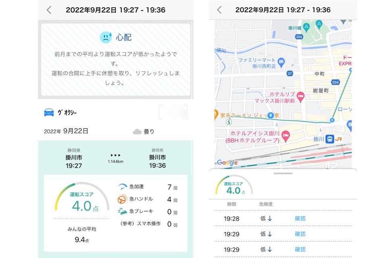Tap route 254 shield below 掛川城

click(299, 37)
